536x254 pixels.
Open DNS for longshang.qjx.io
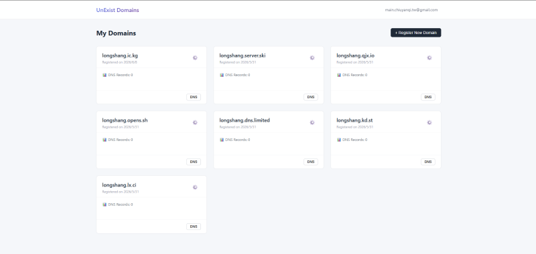428,97
